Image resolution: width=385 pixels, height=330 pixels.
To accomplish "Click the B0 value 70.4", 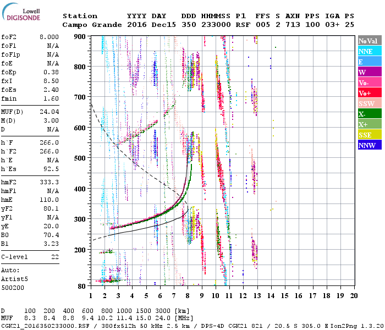I will [x=51, y=235].
